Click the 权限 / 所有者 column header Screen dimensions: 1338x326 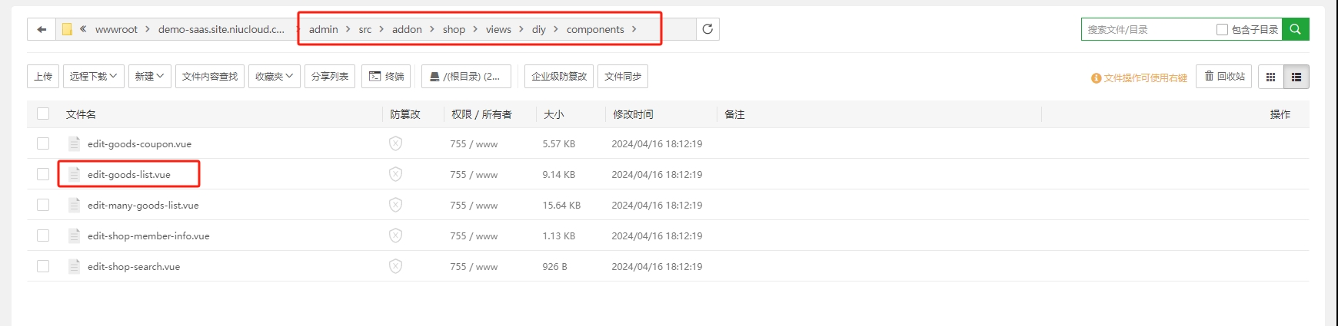click(481, 114)
